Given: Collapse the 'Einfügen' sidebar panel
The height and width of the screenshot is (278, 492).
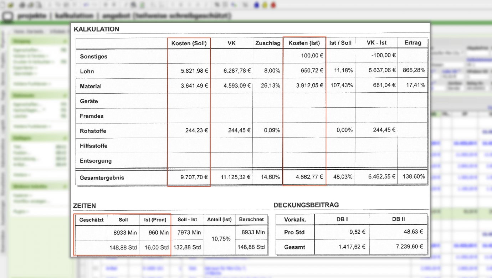Looking at the screenshot, I should (65, 138).
